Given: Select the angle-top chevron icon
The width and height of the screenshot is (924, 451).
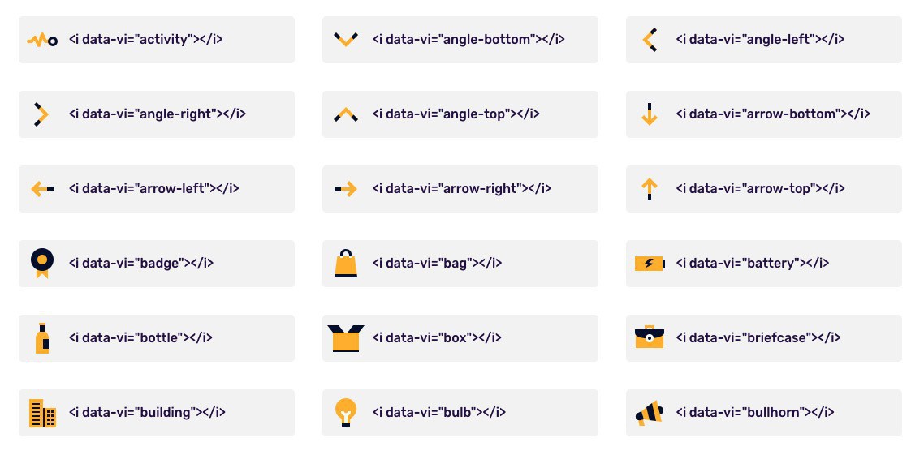Looking at the screenshot, I should pos(346,114).
